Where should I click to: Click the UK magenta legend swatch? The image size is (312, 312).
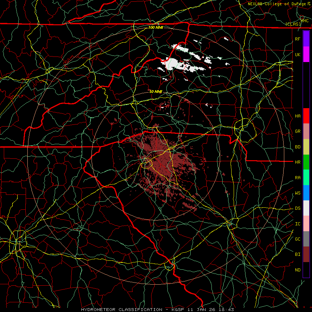306,54
